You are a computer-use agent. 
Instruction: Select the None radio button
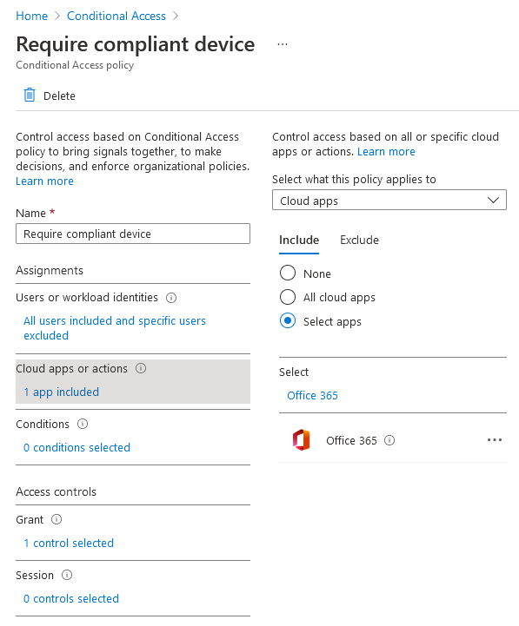288,273
